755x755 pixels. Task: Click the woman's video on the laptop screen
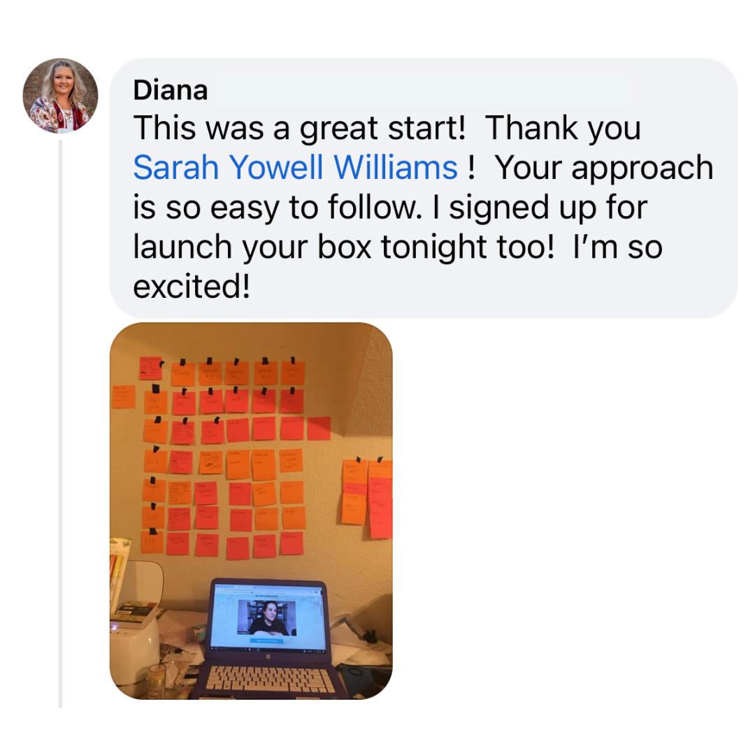(x=267, y=618)
